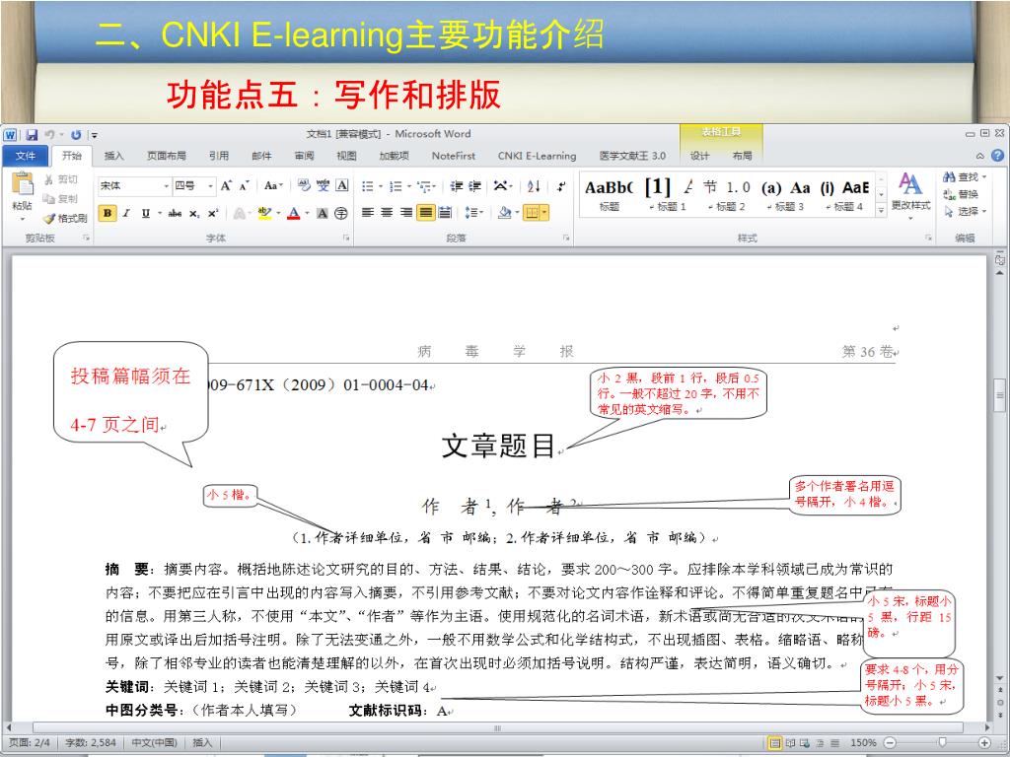Screen dimensions: 1010x757
Task: Click the 150% zoom level indicator
Action: click(x=863, y=743)
